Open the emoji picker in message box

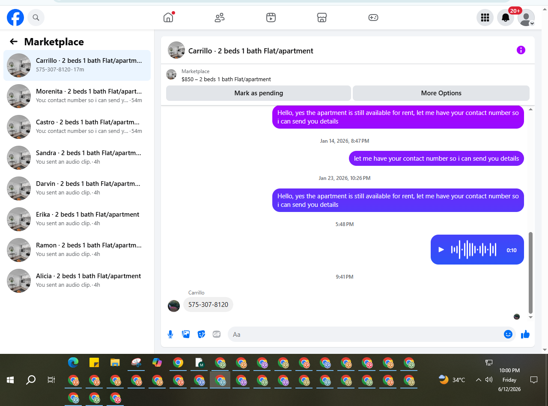pos(508,334)
